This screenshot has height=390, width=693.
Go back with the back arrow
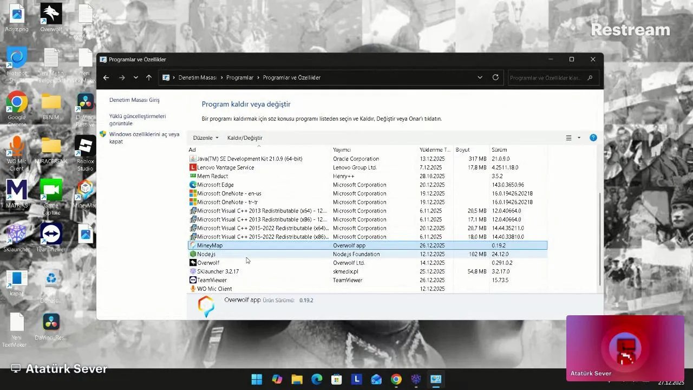pos(106,77)
